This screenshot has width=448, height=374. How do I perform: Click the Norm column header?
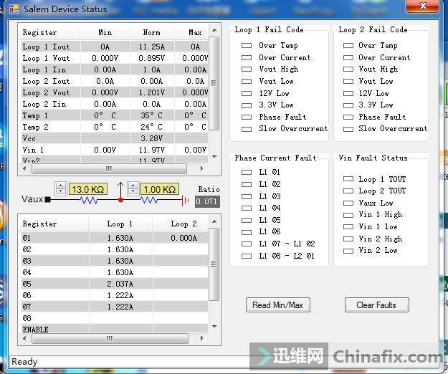pos(152,32)
